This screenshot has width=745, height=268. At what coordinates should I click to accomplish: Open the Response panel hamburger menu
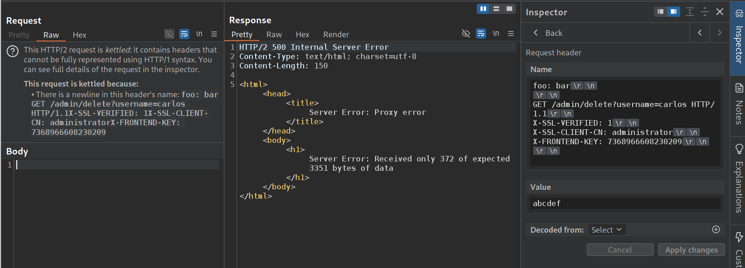click(511, 33)
